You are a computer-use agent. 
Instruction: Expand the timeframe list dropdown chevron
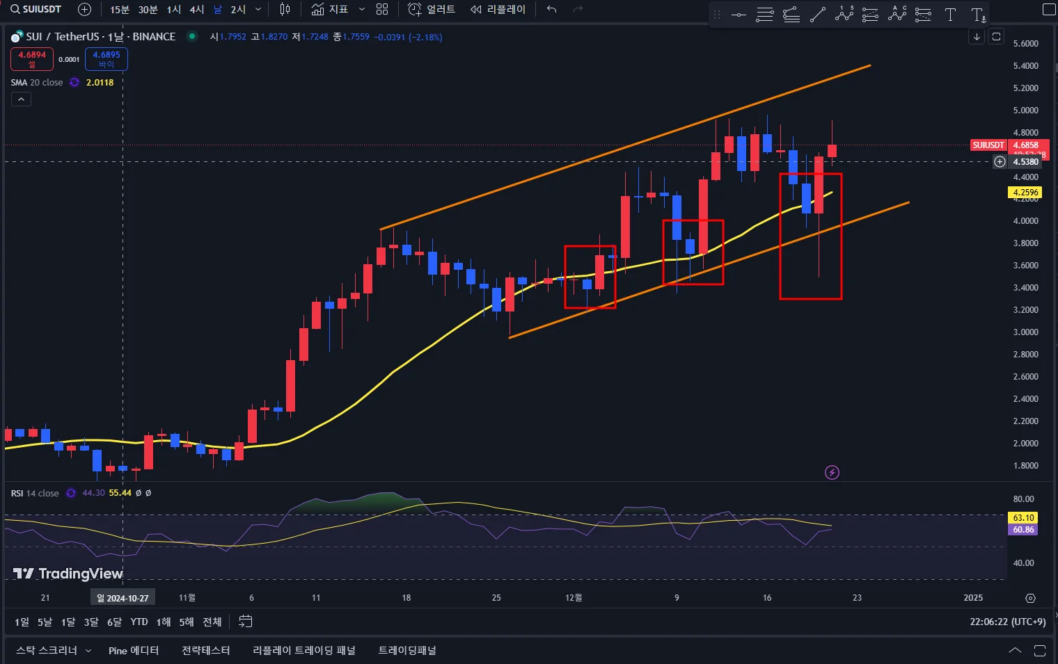click(258, 9)
